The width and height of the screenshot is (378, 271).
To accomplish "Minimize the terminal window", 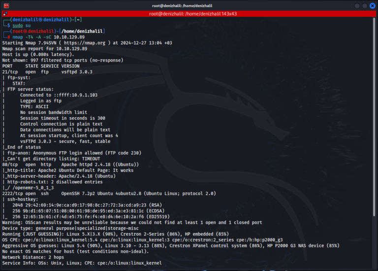I will (351, 5).
